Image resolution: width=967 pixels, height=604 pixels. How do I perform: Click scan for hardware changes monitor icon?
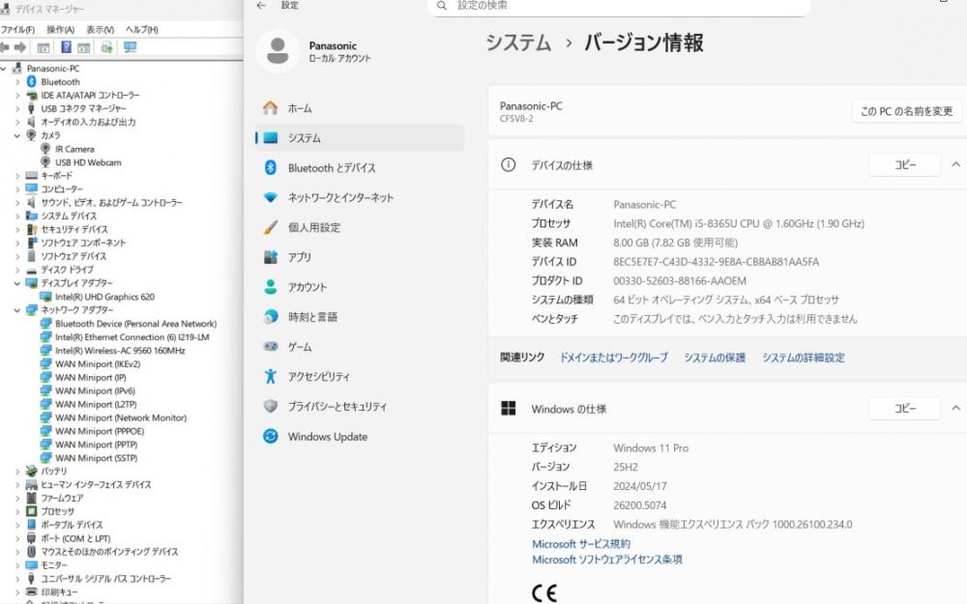tap(130, 47)
